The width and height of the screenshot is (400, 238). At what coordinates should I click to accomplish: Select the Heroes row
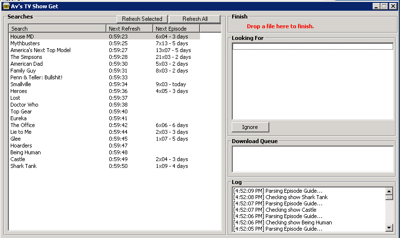[x=104, y=91]
